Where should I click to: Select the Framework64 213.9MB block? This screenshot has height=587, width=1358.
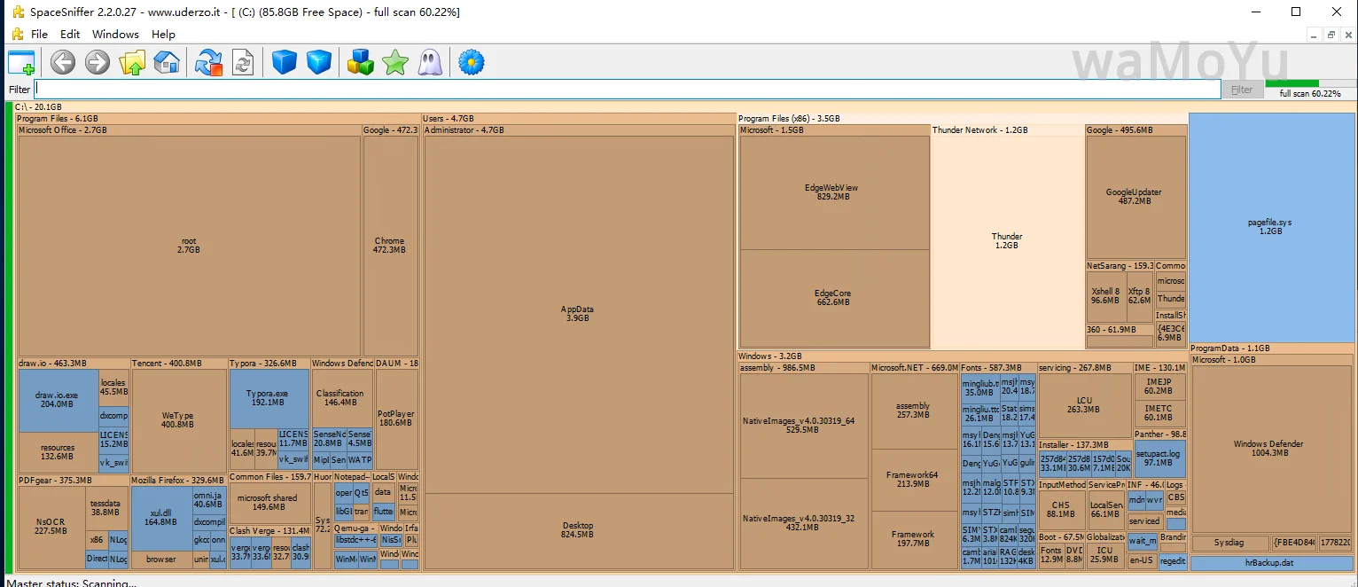913,480
